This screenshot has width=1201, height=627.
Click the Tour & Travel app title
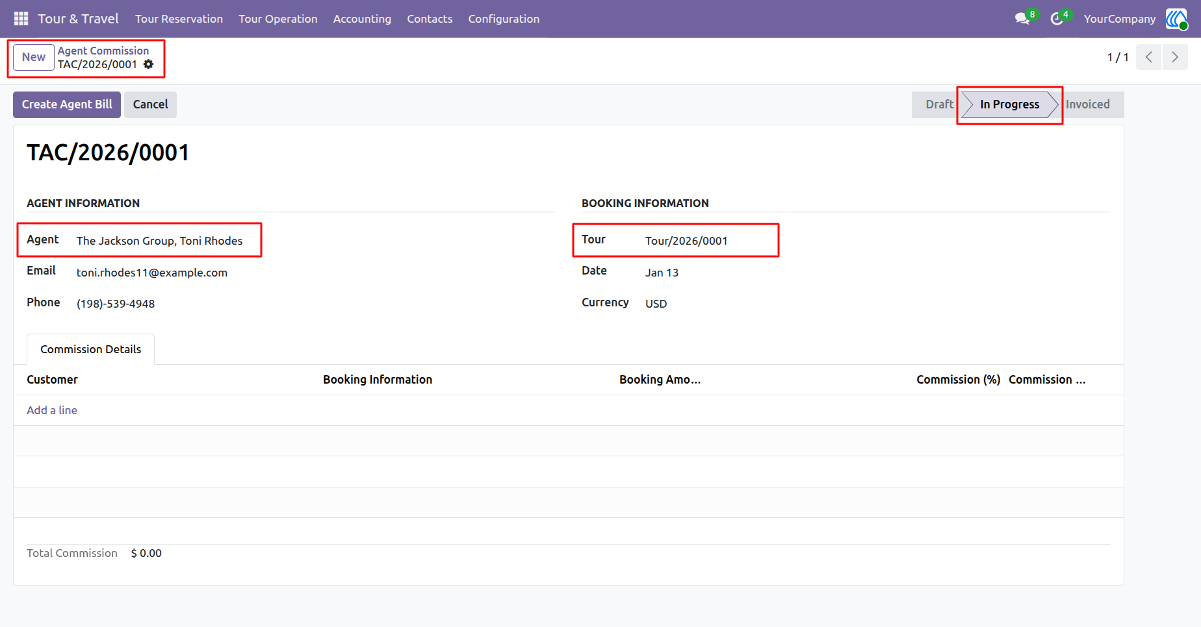click(x=78, y=19)
